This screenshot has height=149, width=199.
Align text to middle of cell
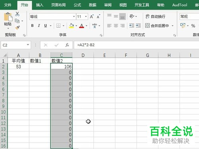[x=116, y=16]
